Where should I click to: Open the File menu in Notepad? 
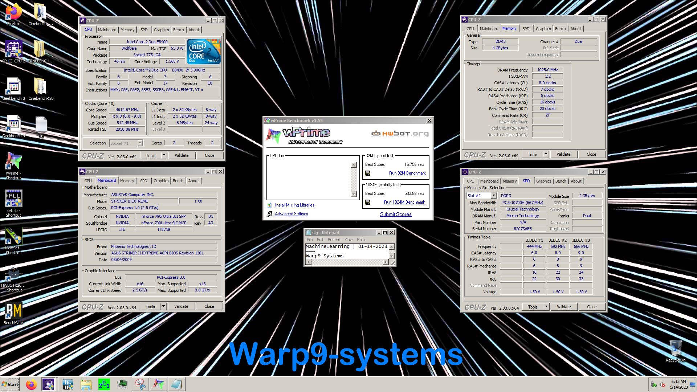point(310,240)
